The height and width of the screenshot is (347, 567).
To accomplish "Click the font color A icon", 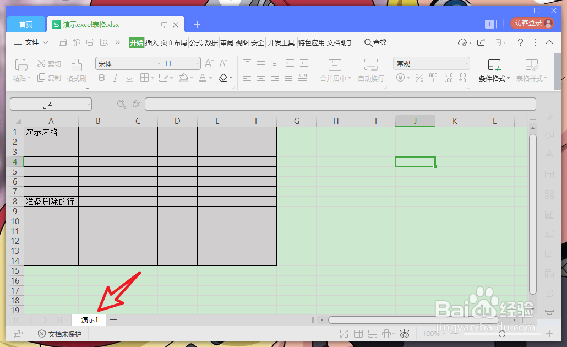I will pos(203,78).
